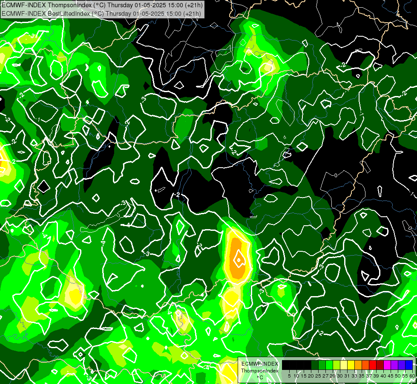Click the 0 contour label on the map
417x384 pixels.
click(x=336, y=175)
